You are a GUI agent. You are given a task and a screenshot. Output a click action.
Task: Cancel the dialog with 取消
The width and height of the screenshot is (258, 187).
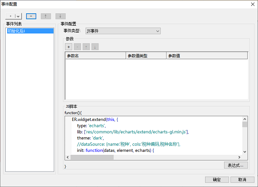(242, 180)
